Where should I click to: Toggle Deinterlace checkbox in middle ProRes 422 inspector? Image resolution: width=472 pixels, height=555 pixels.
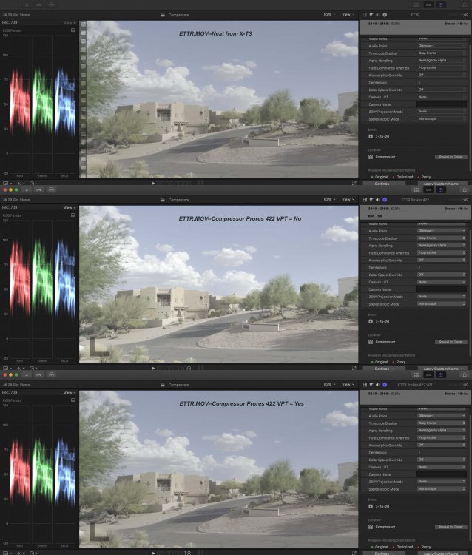(x=418, y=267)
